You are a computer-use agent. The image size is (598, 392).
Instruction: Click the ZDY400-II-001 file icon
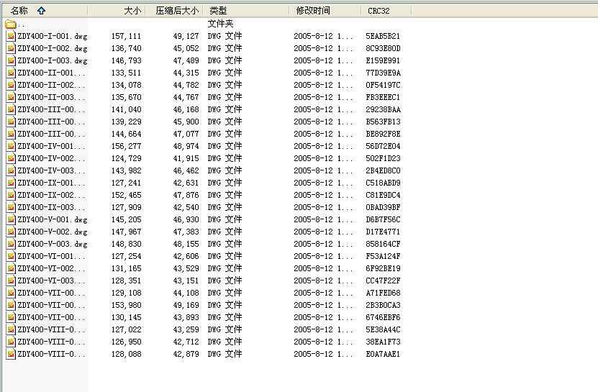(11, 73)
